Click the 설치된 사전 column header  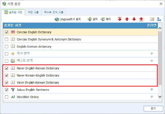[74, 25]
